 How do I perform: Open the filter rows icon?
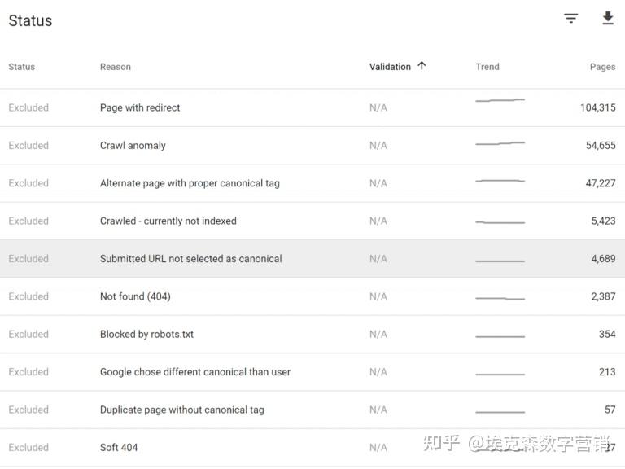[x=571, y=19]
